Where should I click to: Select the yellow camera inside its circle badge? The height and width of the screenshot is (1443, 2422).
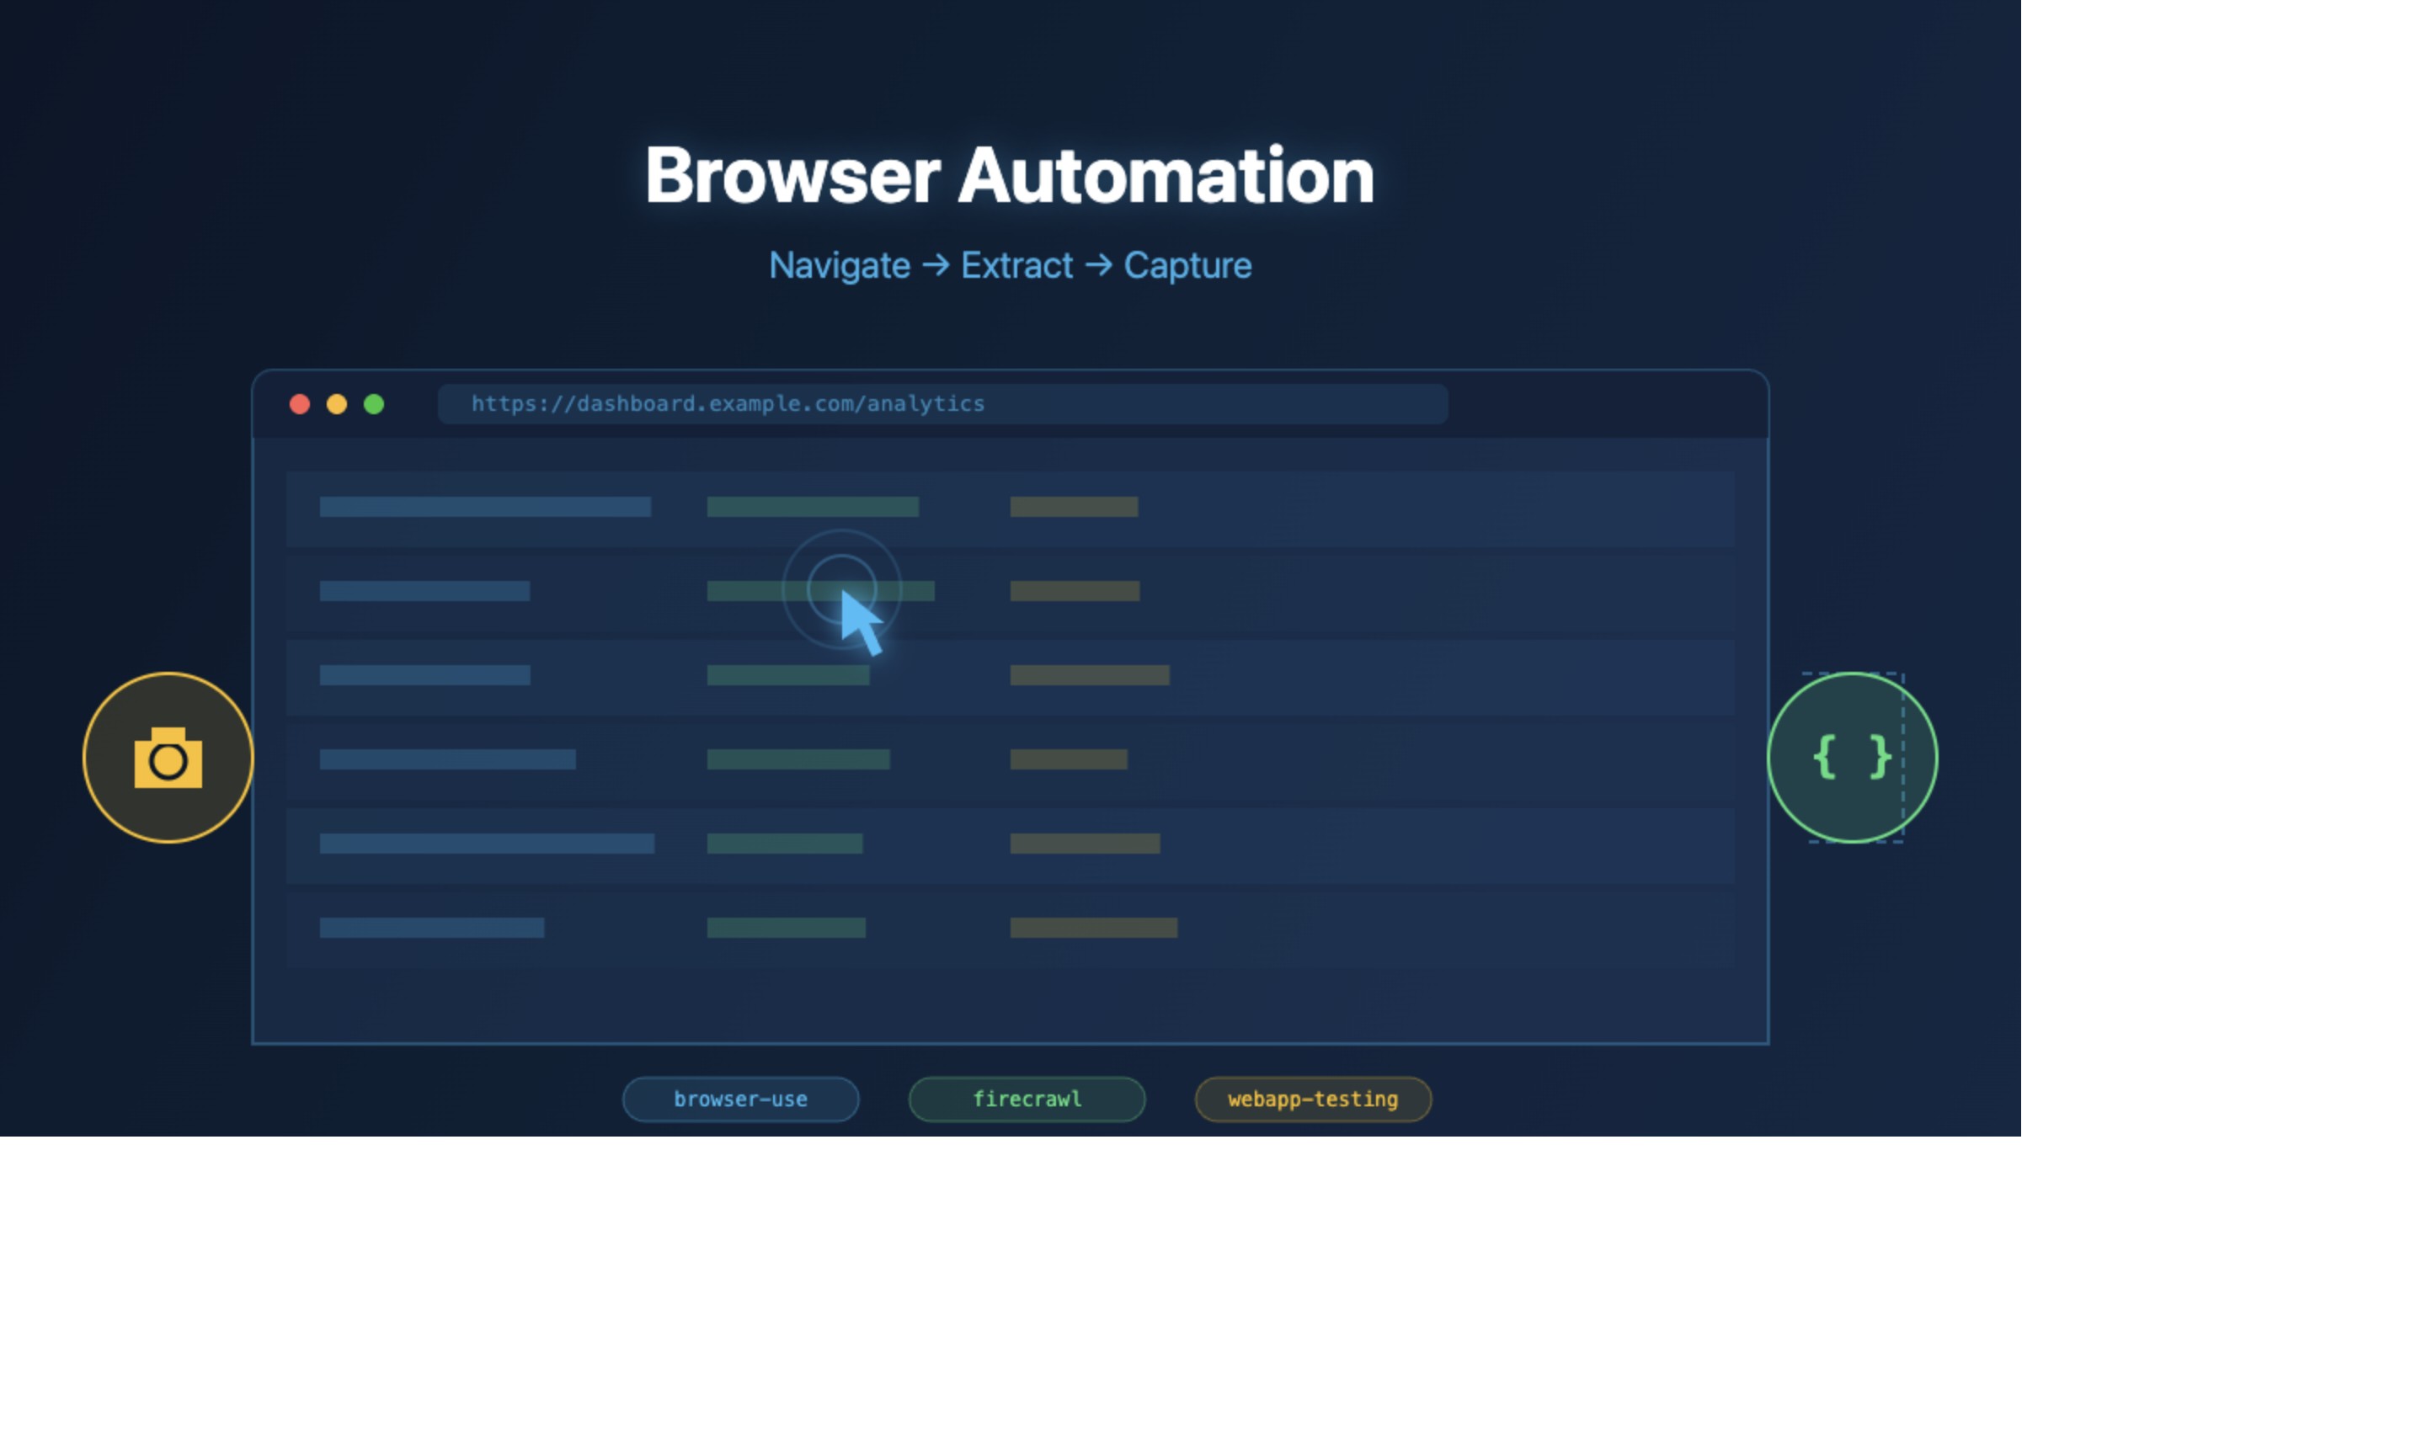point(168,758)
